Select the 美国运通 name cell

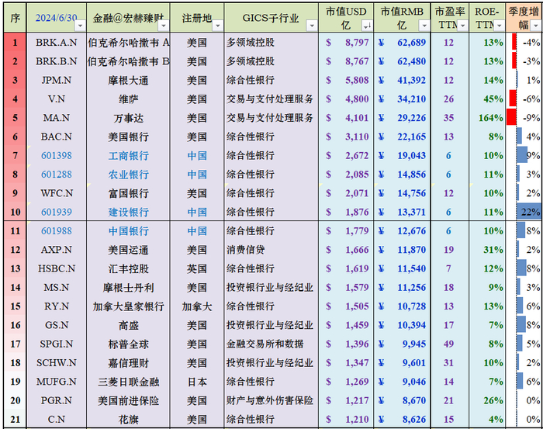point(129,250)
